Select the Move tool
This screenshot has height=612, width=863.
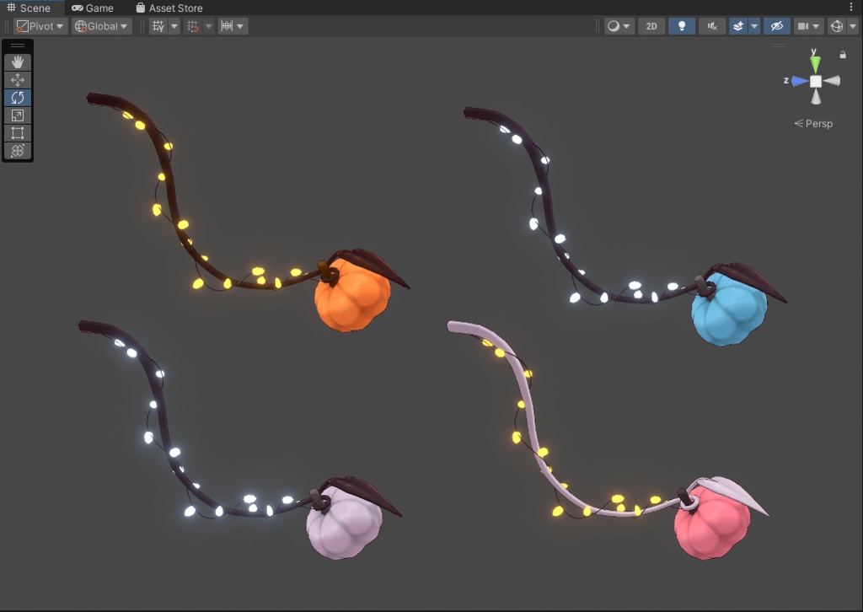point(17,79)
